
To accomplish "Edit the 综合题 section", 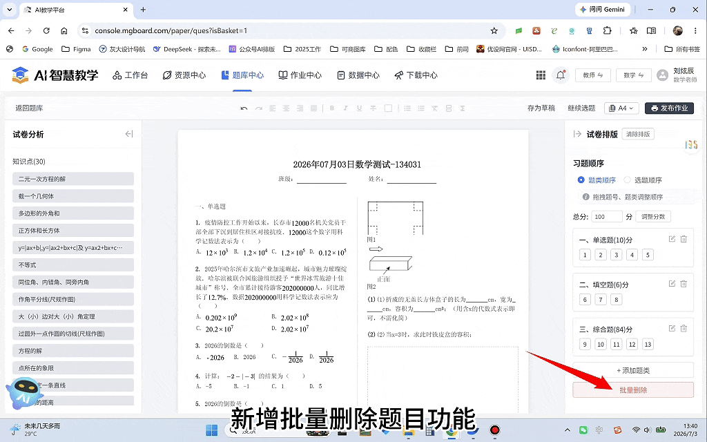I will tap(672, 328).
